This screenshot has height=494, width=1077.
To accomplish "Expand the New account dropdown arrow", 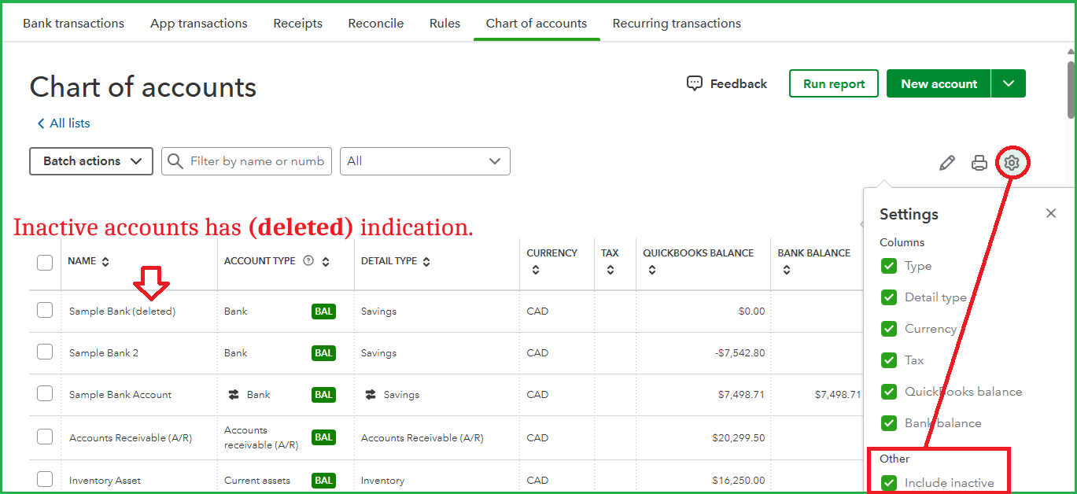I will coord(1009,84).
